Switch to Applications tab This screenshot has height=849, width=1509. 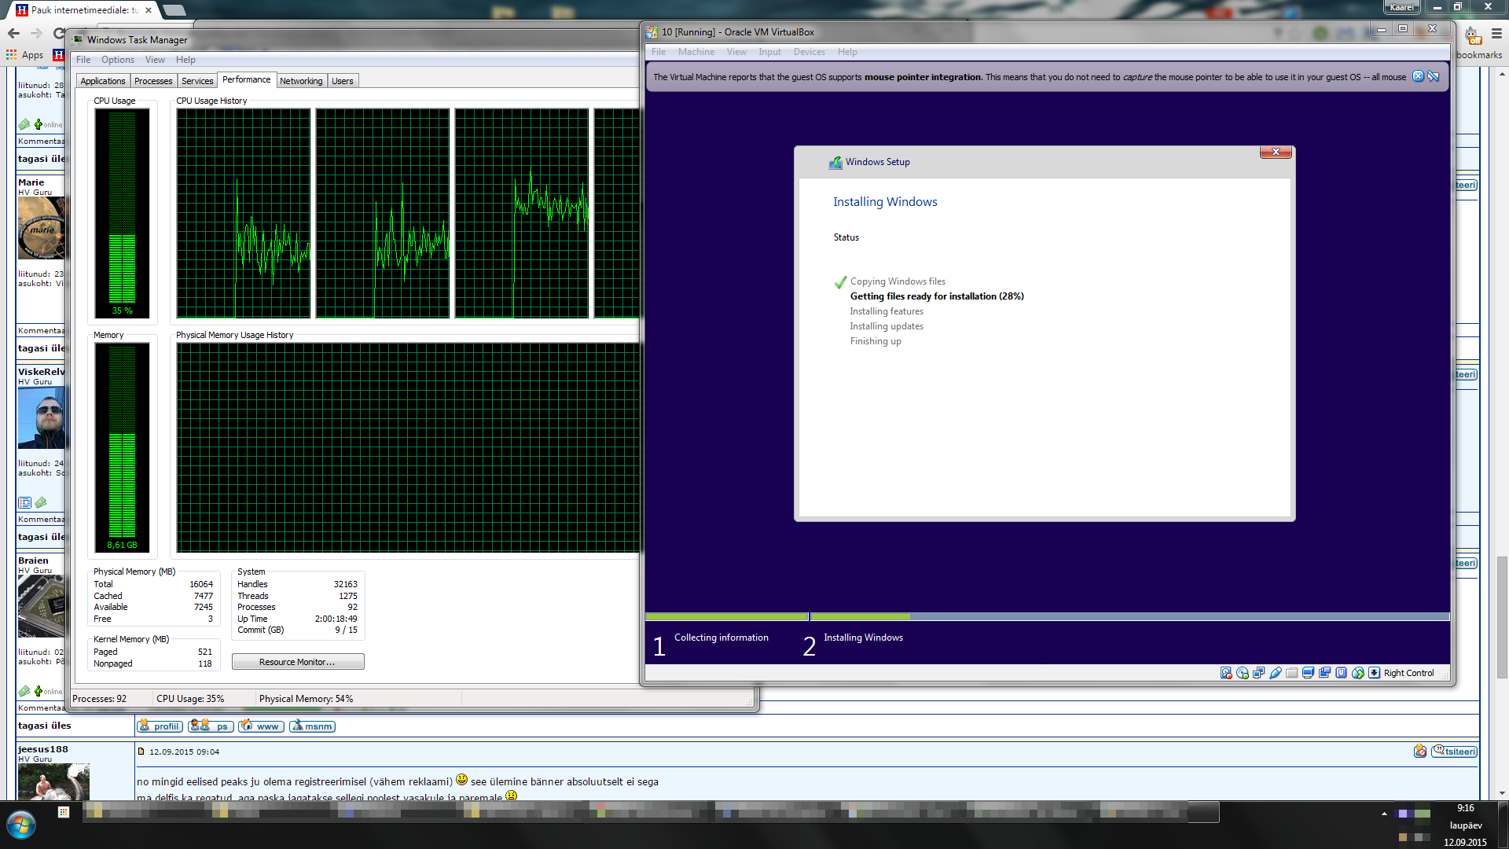tap(103, 81)
